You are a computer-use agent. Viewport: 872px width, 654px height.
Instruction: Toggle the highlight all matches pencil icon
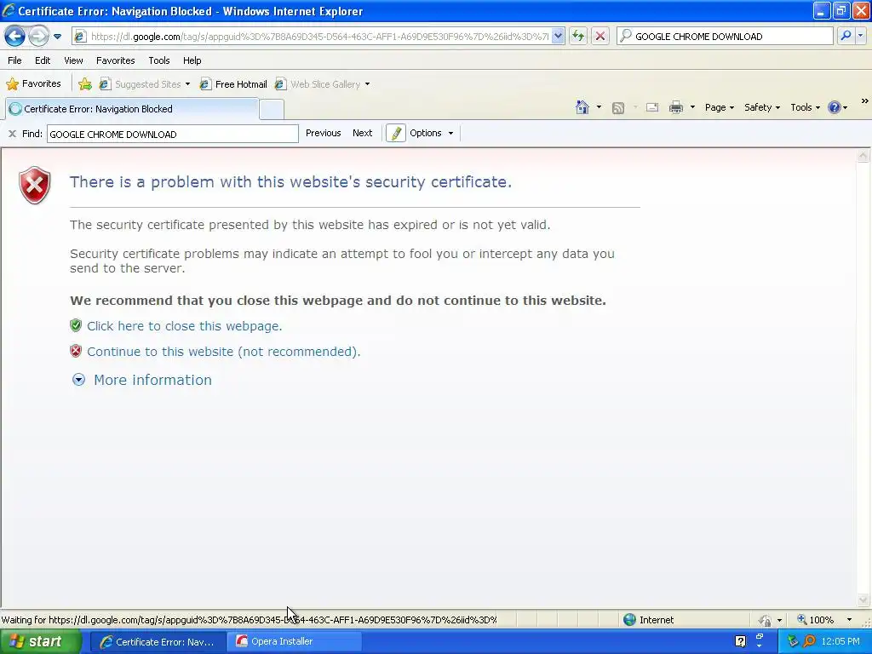pyautogui.click(x=395, y=134)
